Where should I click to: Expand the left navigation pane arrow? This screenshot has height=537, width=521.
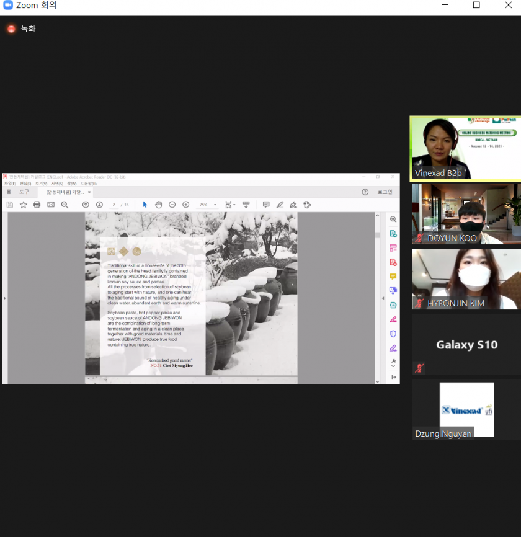point(4,298)
